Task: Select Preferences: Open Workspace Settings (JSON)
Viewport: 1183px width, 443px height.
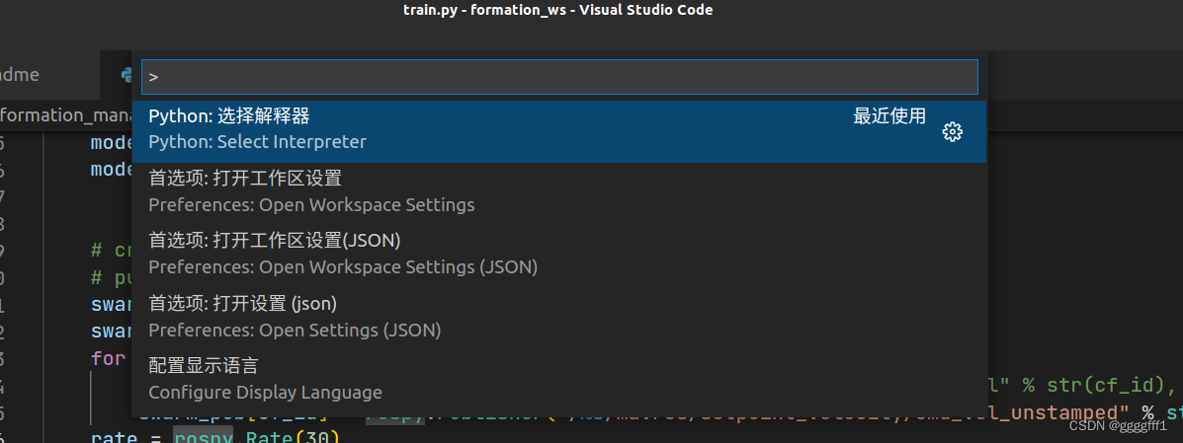Action: [x=559, y=254]
